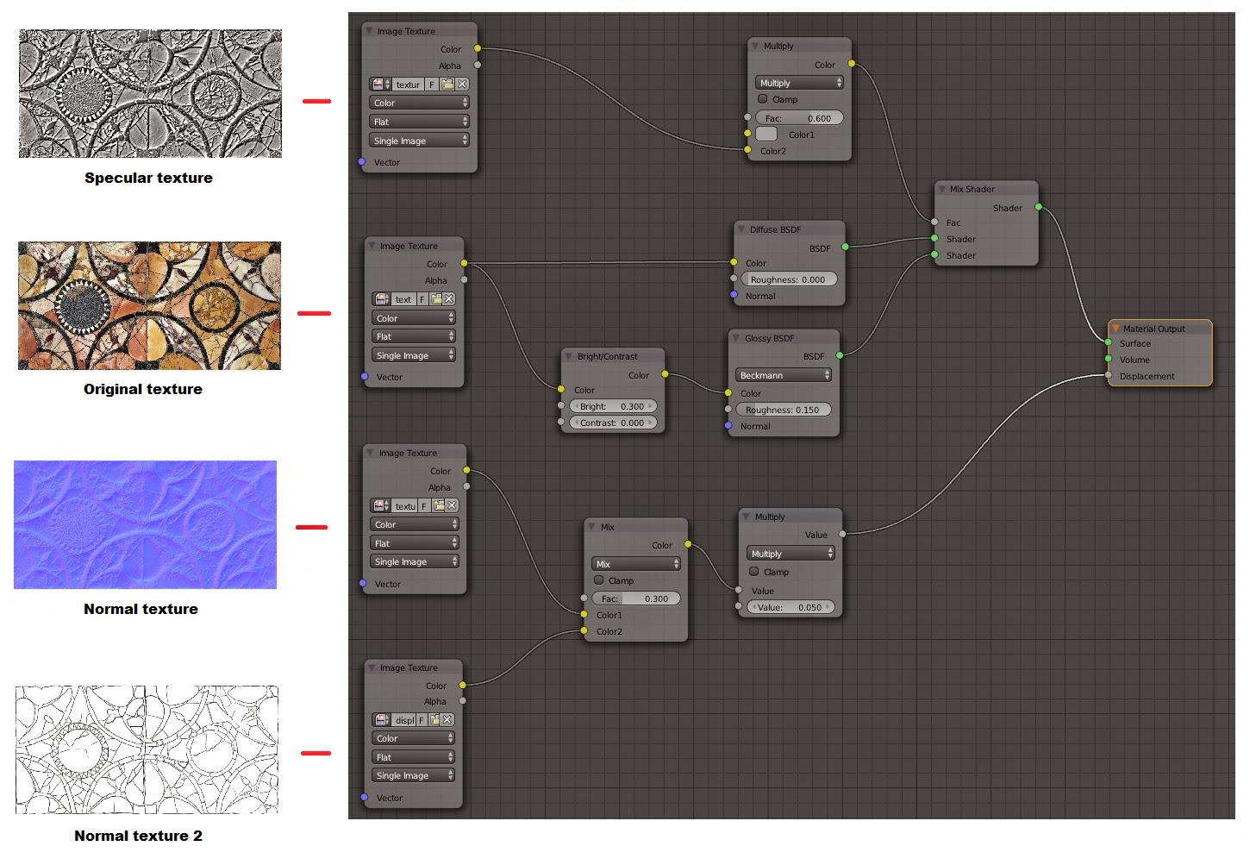
Task: Open the image browse icon in the 'textur' node
Action: [380, 85]
